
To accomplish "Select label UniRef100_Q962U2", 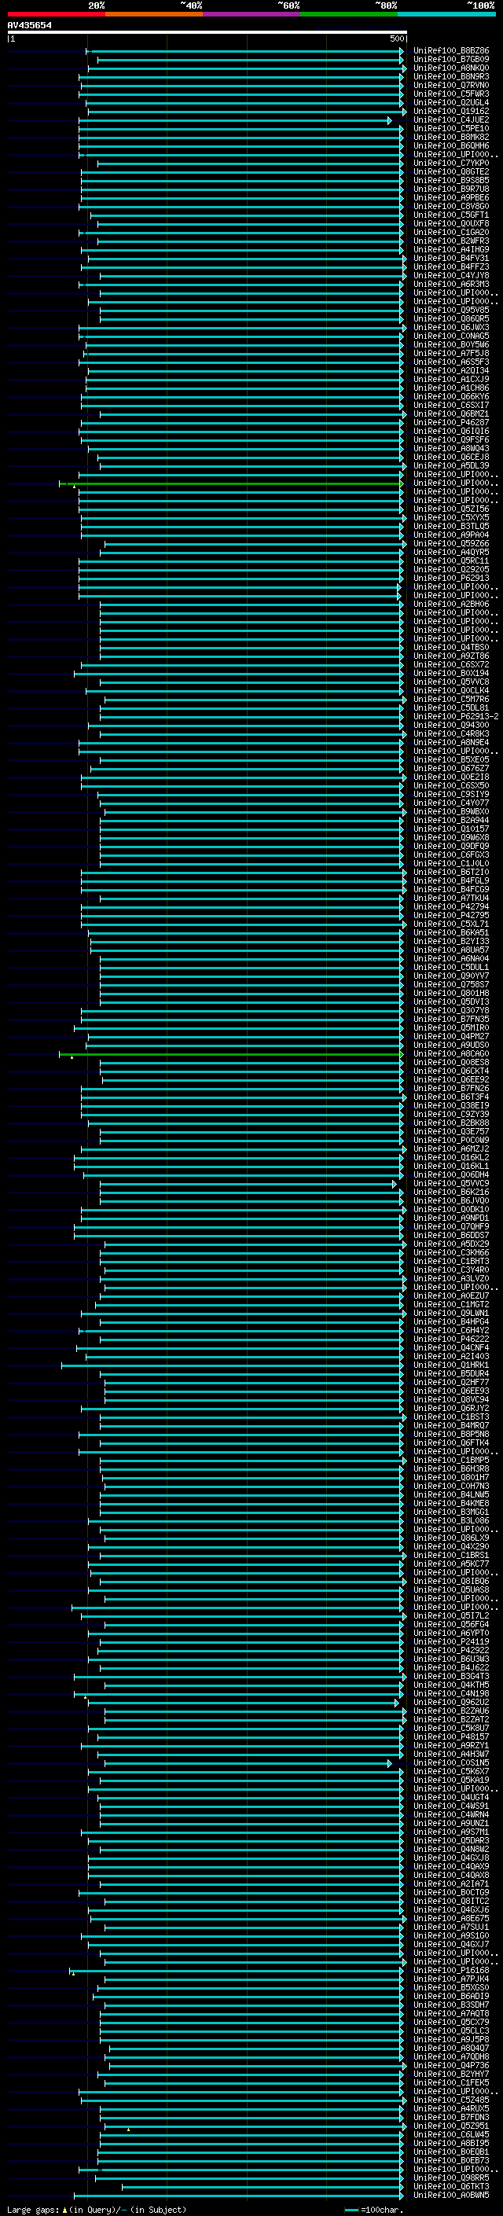I will tap(451, 1702).
